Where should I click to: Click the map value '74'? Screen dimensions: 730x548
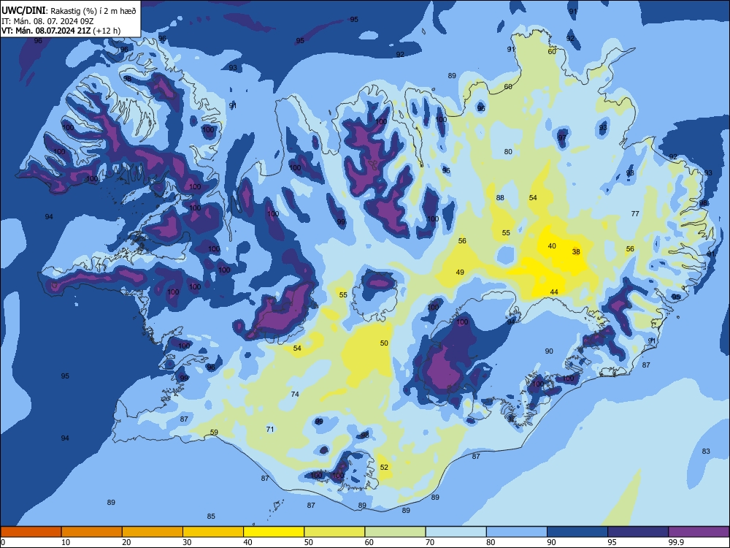pos(295,395)
